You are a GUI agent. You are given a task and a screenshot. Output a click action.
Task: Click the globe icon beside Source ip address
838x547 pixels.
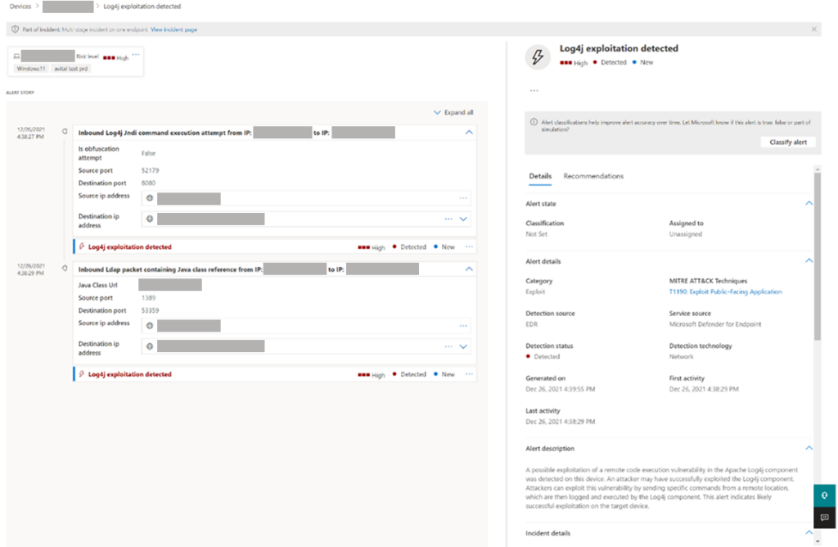tap(149, 197)
